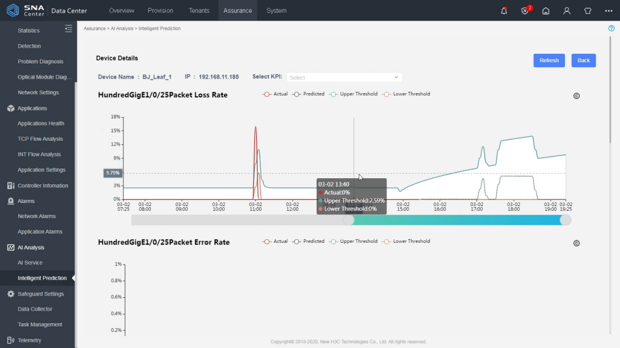Click the help question mark icon
Image resolution: width=620 pixels, height=348 pixels.
tap(612, 28)
